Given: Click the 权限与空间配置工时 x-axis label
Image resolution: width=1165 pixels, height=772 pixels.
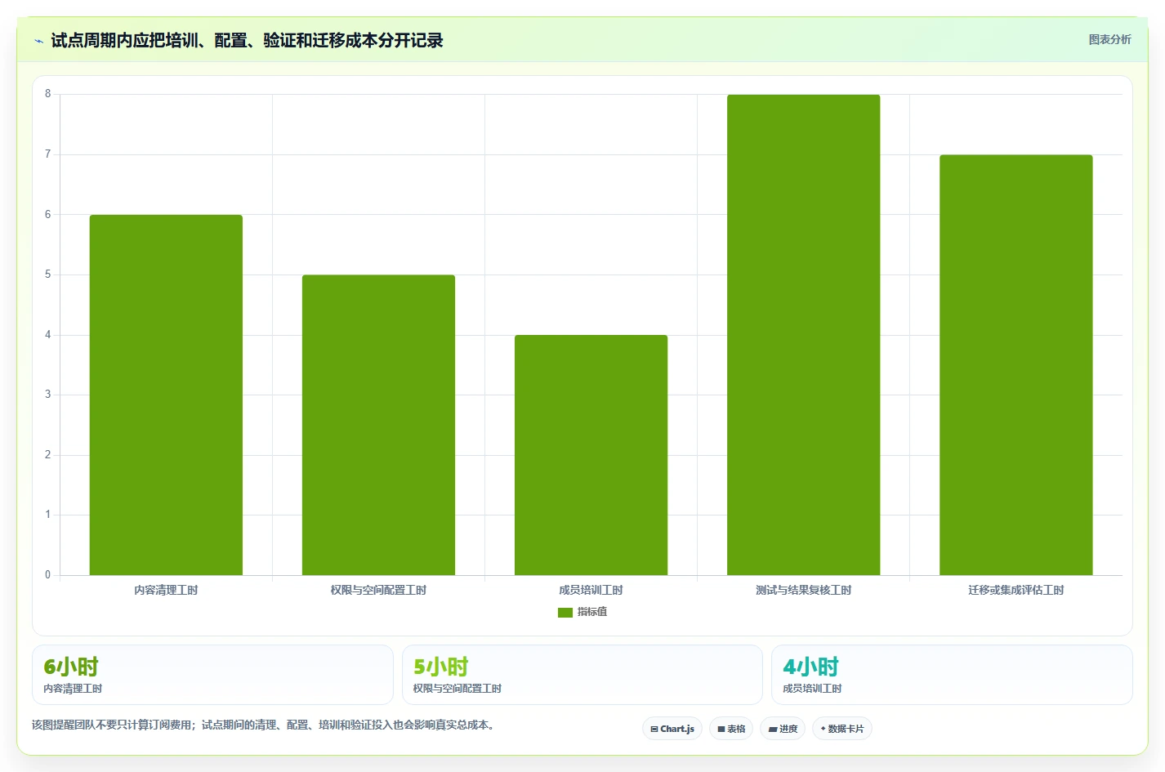Looking at the screenshot, I should click(378, 590).
